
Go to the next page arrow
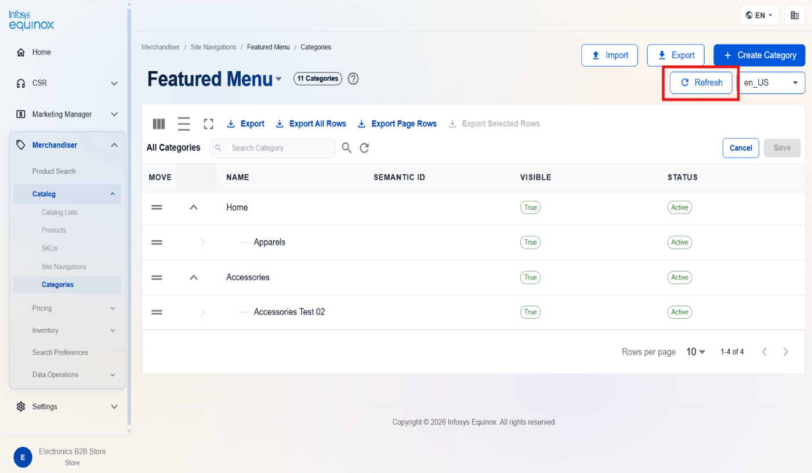pos(786,352)
